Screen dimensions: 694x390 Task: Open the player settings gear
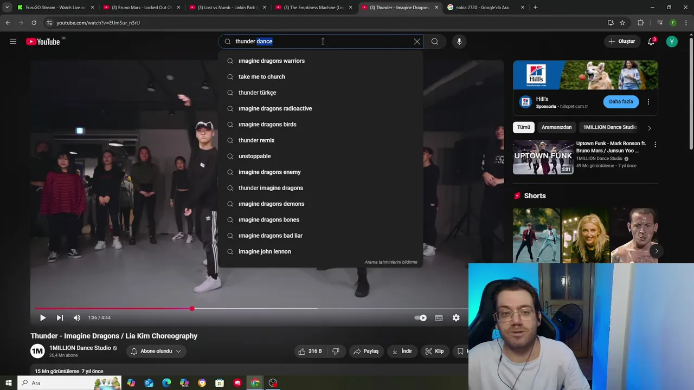pos(456,318)
